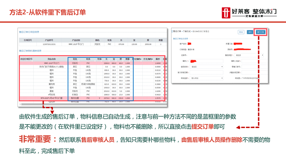Open the 售后类型 dropdown

(249, 55)
